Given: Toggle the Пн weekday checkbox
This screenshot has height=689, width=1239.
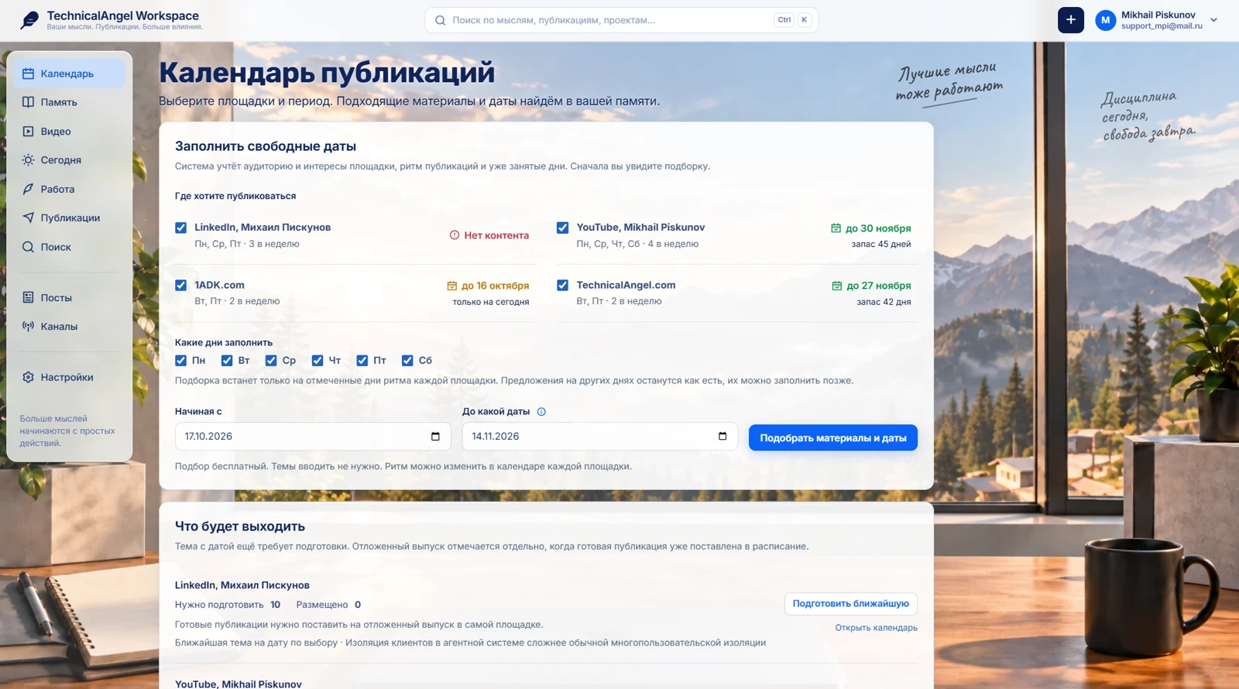Looking at the screenshot, I should (180, 361).
